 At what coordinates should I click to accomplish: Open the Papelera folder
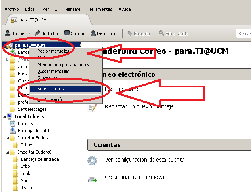tap(26, 124)
